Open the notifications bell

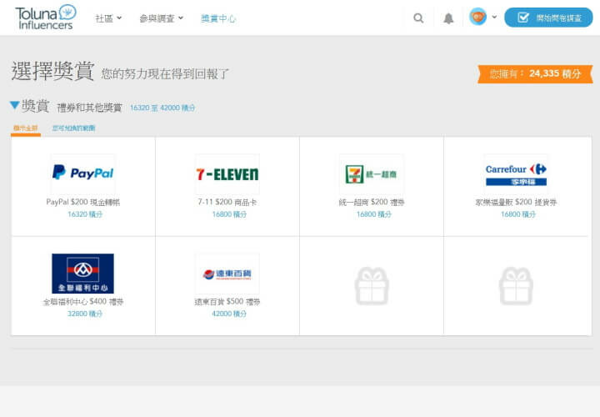[448, 18]
